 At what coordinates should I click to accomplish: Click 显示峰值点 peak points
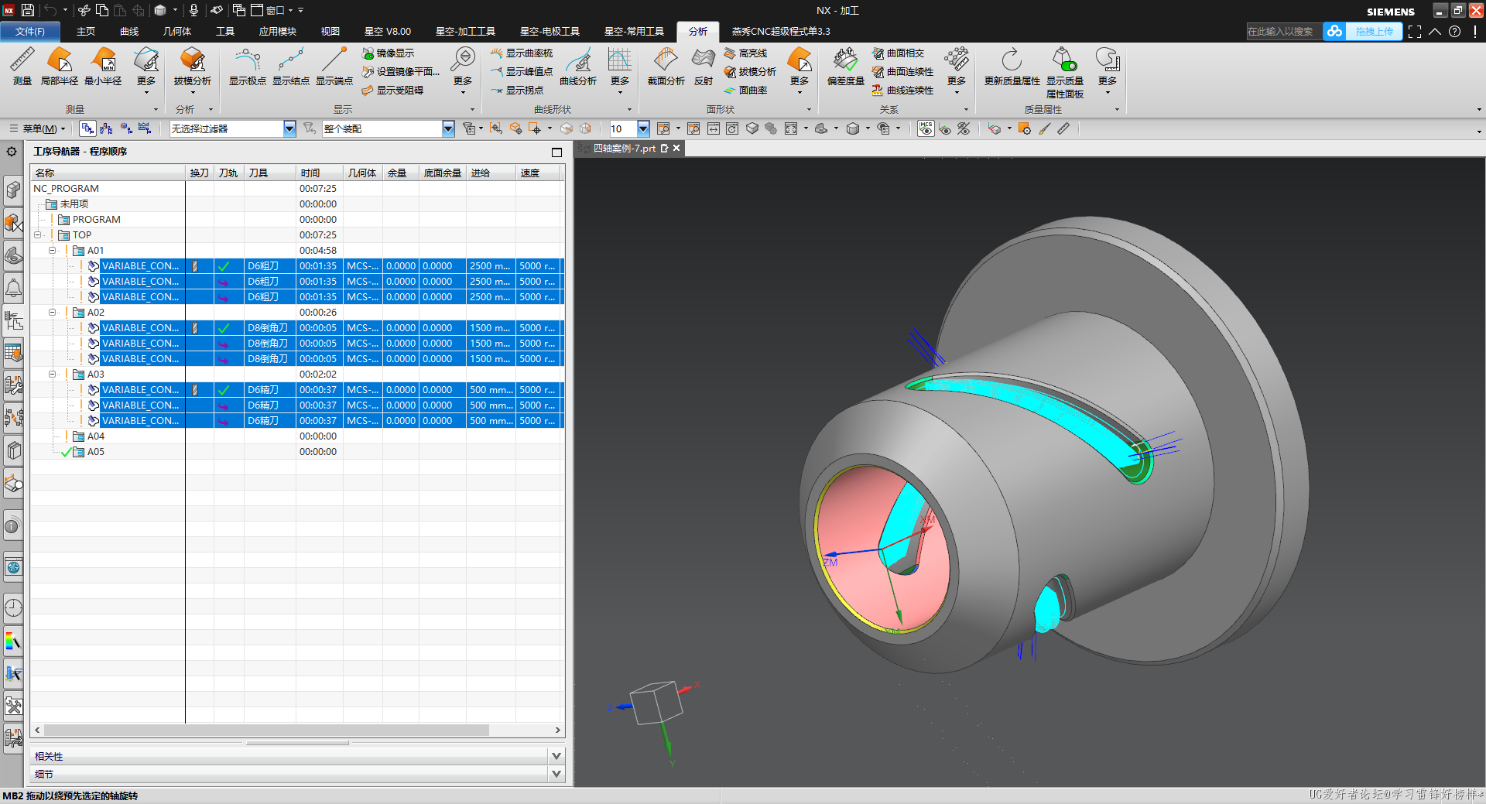[522, 72]
